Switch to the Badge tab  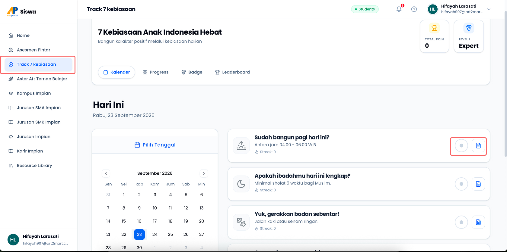pyautogui.click(x=192, y=72)
